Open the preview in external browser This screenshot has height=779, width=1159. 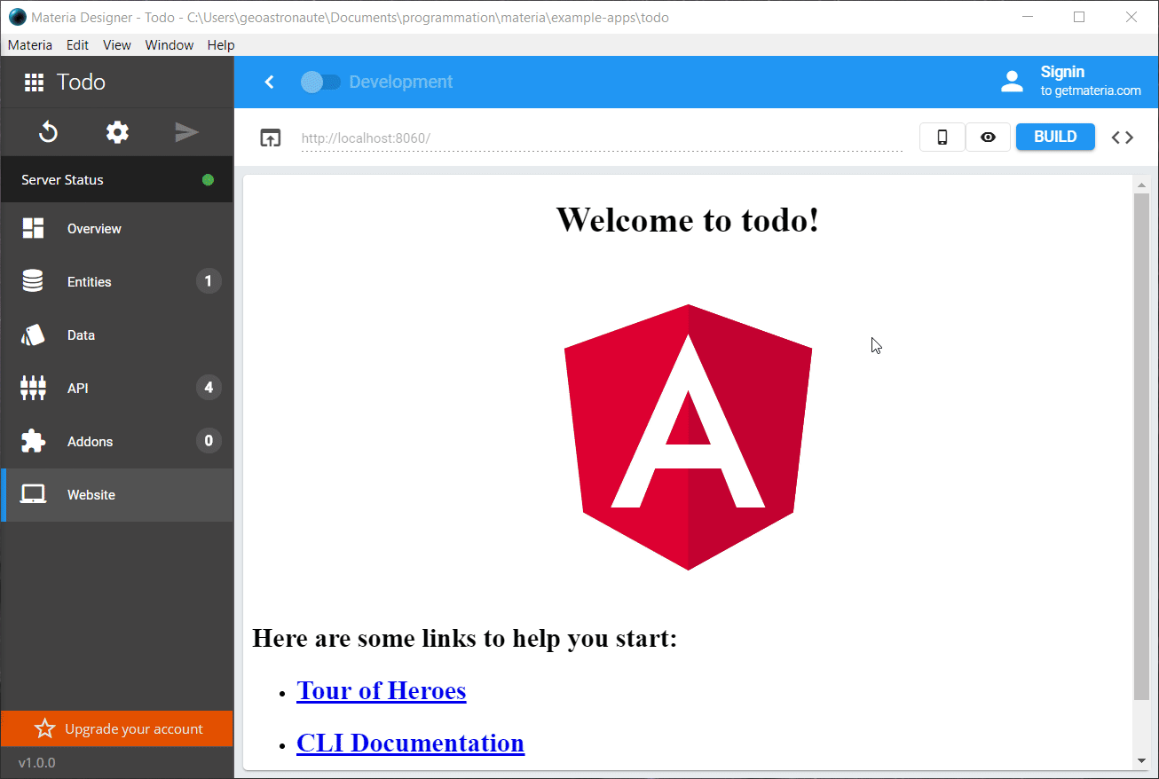coord(271,137)
